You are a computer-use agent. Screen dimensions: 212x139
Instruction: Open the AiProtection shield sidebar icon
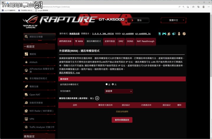click(x=26, y=70)
